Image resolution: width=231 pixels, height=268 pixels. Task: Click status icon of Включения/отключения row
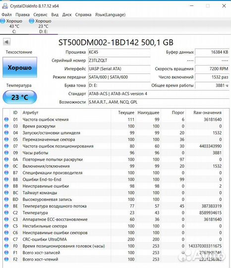(6, 166)
